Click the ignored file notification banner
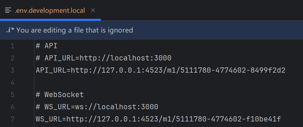 (151, 30)
